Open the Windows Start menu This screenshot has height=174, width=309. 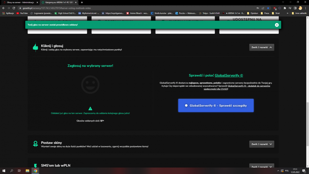click(x=4, y=171)
